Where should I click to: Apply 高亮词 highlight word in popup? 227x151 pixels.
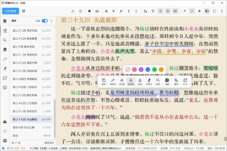[113, 82]
